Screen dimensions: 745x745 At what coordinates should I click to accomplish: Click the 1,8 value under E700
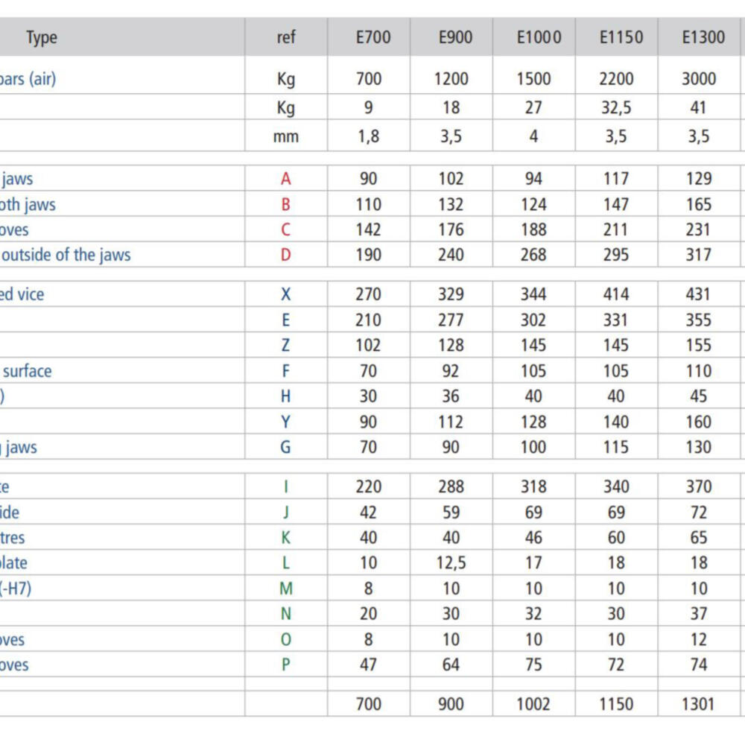[x=369, y=136]
